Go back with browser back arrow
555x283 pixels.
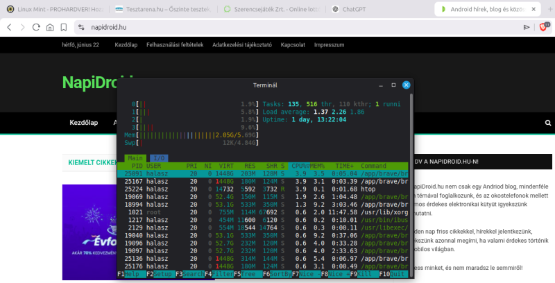[10, 27]
